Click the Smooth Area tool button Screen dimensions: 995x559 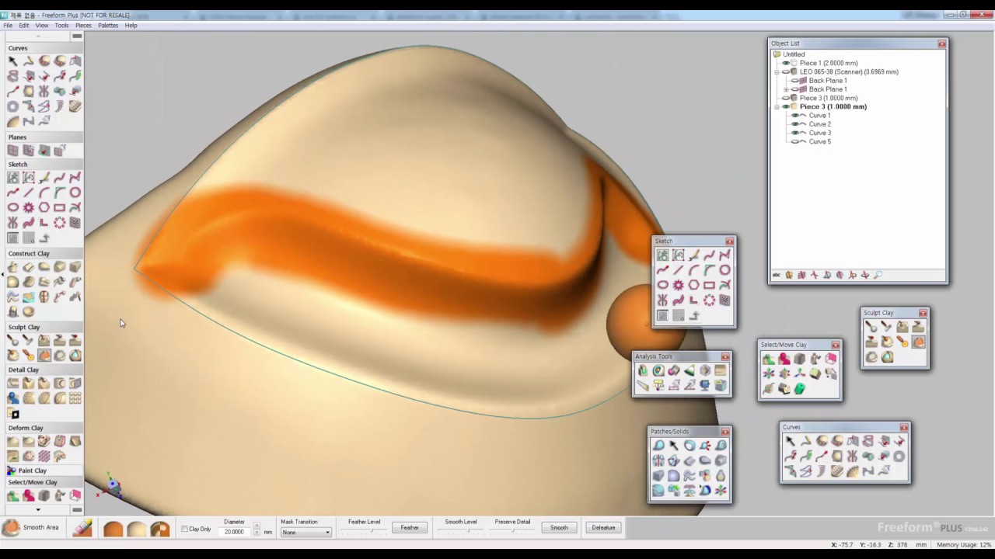pos(32,528)
